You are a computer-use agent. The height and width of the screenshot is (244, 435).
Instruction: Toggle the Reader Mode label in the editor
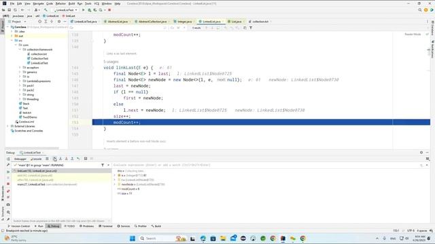[413, 35]
